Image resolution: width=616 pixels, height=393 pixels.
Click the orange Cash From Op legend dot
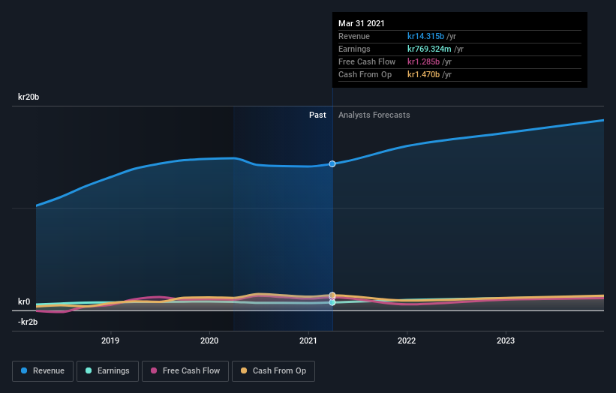click(x=244, y=370)
